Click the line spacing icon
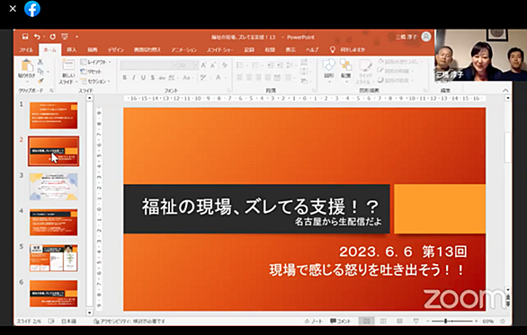 point(289,66)
